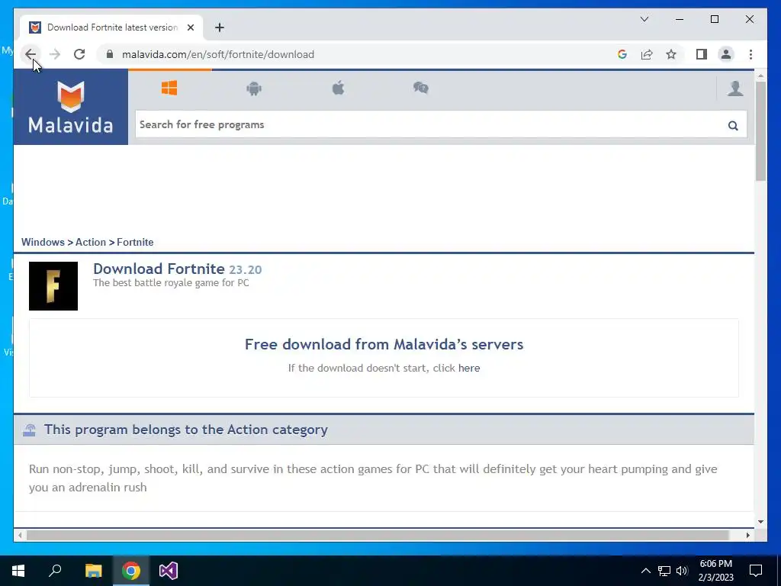The image size is (781, 586).
Task: Open Download Fortnite title link
Action: [159, 269]
